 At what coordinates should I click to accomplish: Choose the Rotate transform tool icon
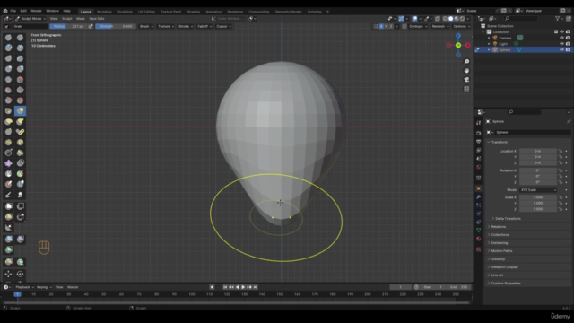20,274
